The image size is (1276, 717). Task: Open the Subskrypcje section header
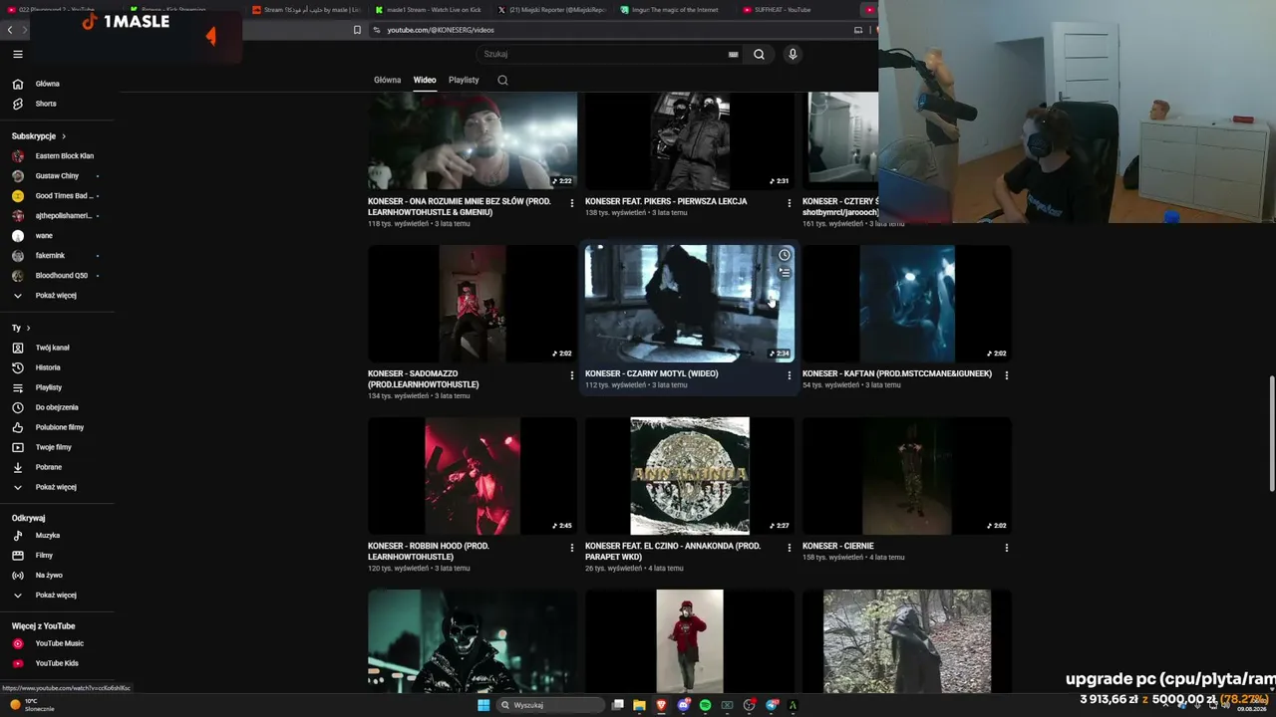(39, 136)
